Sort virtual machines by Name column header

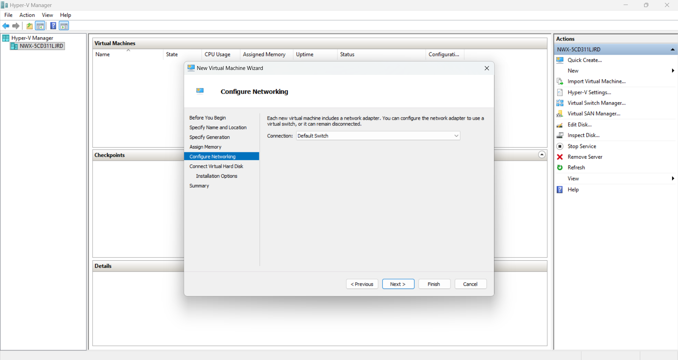coord(103,54)
